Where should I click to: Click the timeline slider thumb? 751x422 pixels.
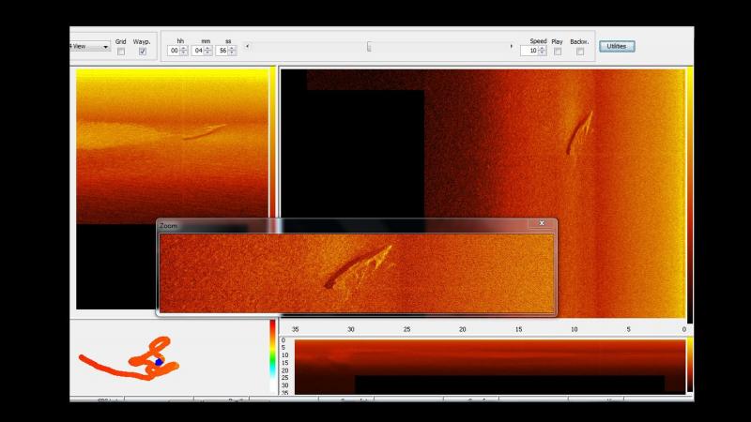click(x=369, y=46)
